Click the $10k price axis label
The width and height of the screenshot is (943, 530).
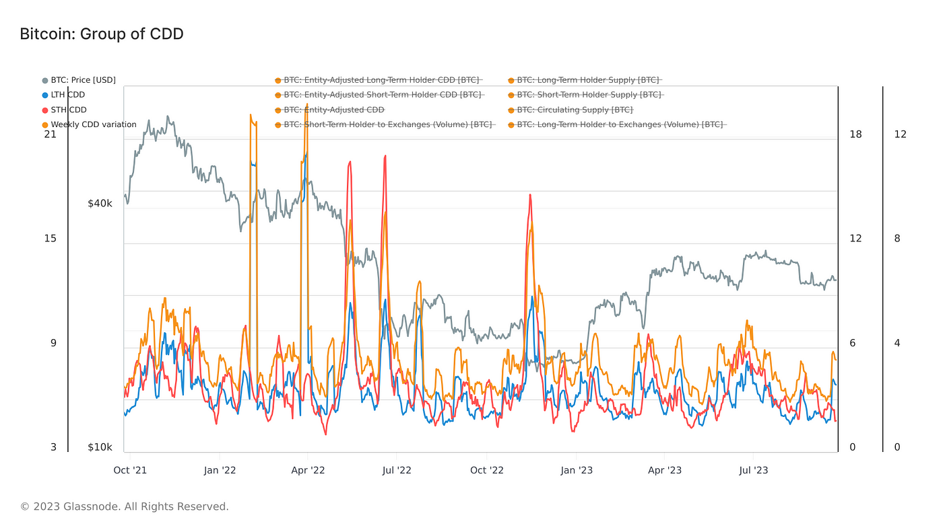coord(100,447)
